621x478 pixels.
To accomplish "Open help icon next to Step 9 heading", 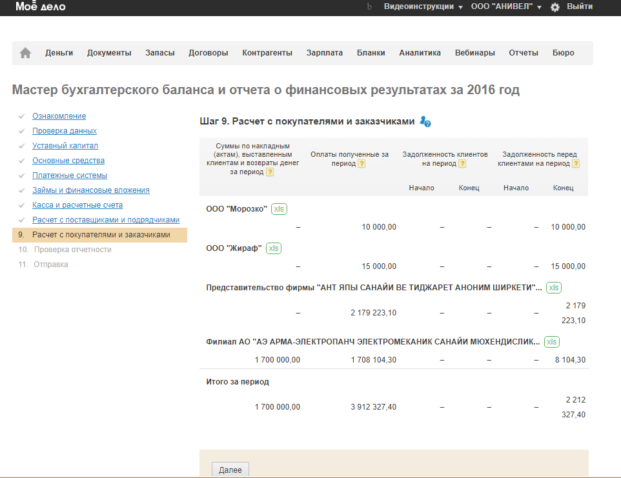I will [x=425, y=122].
